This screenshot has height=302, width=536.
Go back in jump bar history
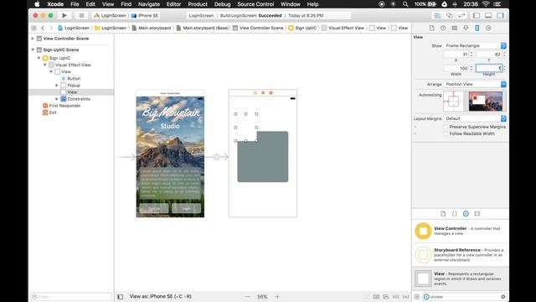[43, 28]
